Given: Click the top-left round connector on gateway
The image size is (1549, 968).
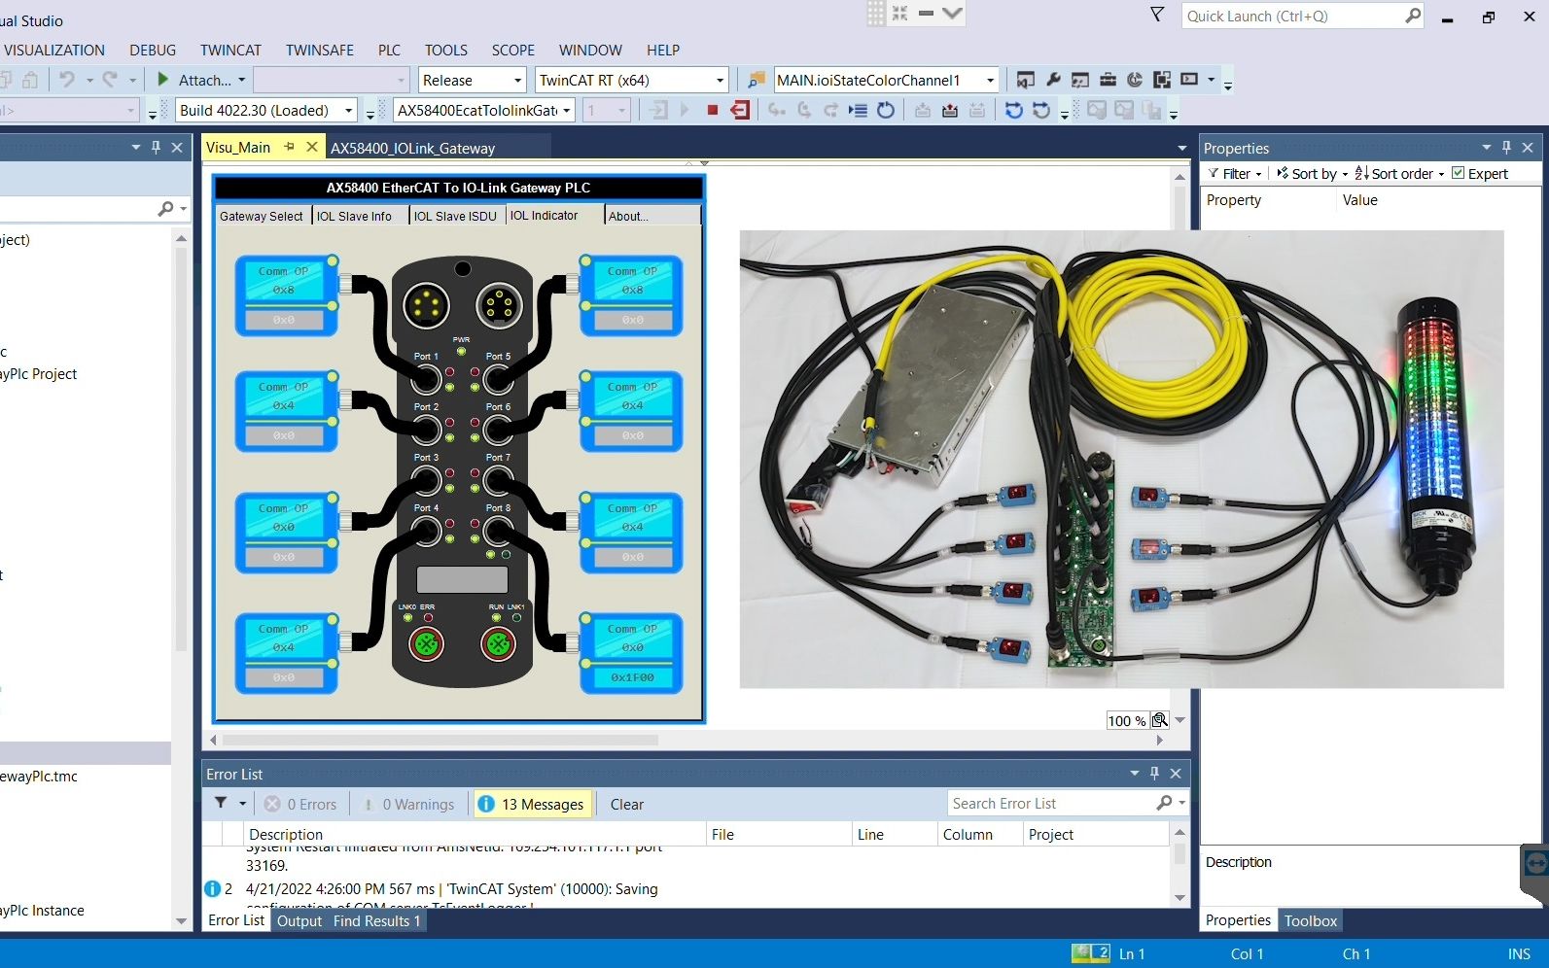Looking at the screenshot, I should pos(427,306).
